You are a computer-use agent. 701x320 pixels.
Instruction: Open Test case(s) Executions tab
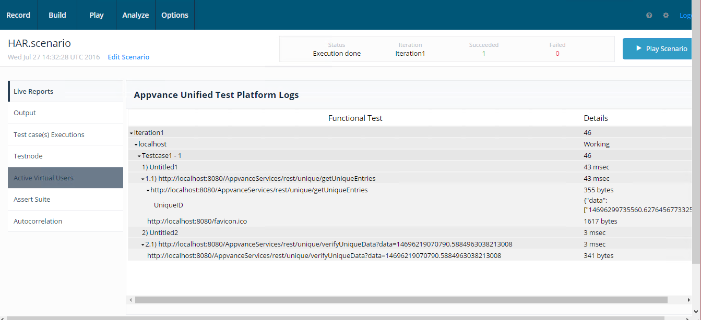(66, 134)
